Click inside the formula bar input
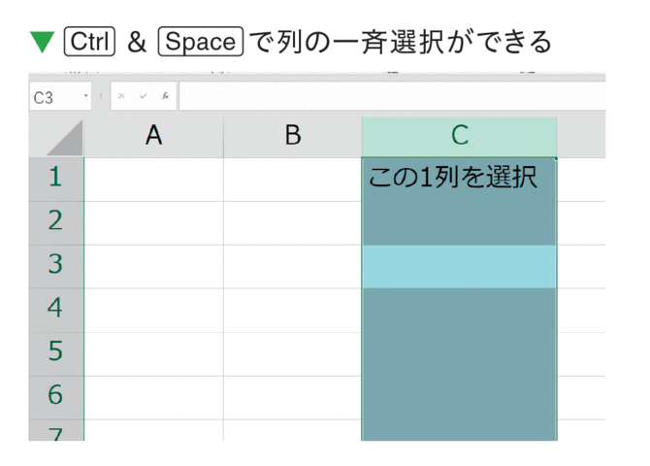 [x=392, y=96]
